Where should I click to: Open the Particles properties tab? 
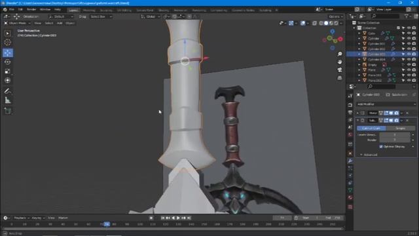pyautogui.click(x=350, y=168)
